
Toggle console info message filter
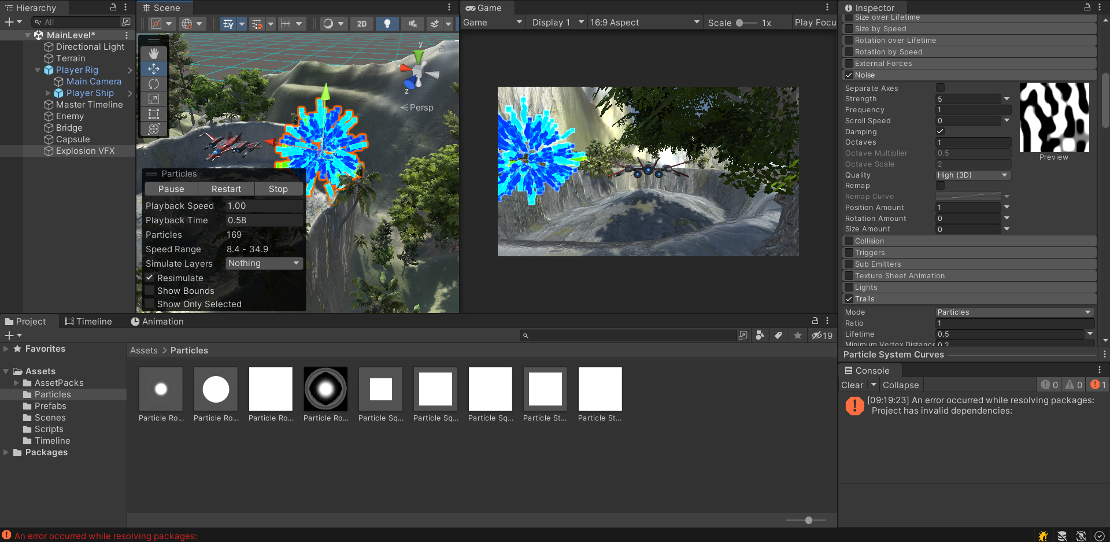[1049, 385]
